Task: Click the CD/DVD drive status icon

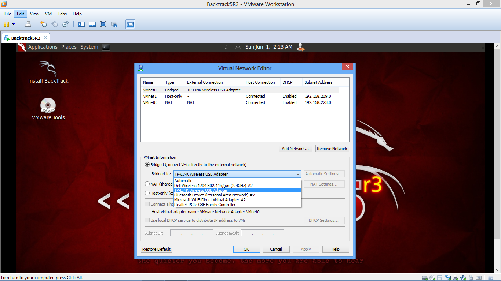Action: (432, 278)
